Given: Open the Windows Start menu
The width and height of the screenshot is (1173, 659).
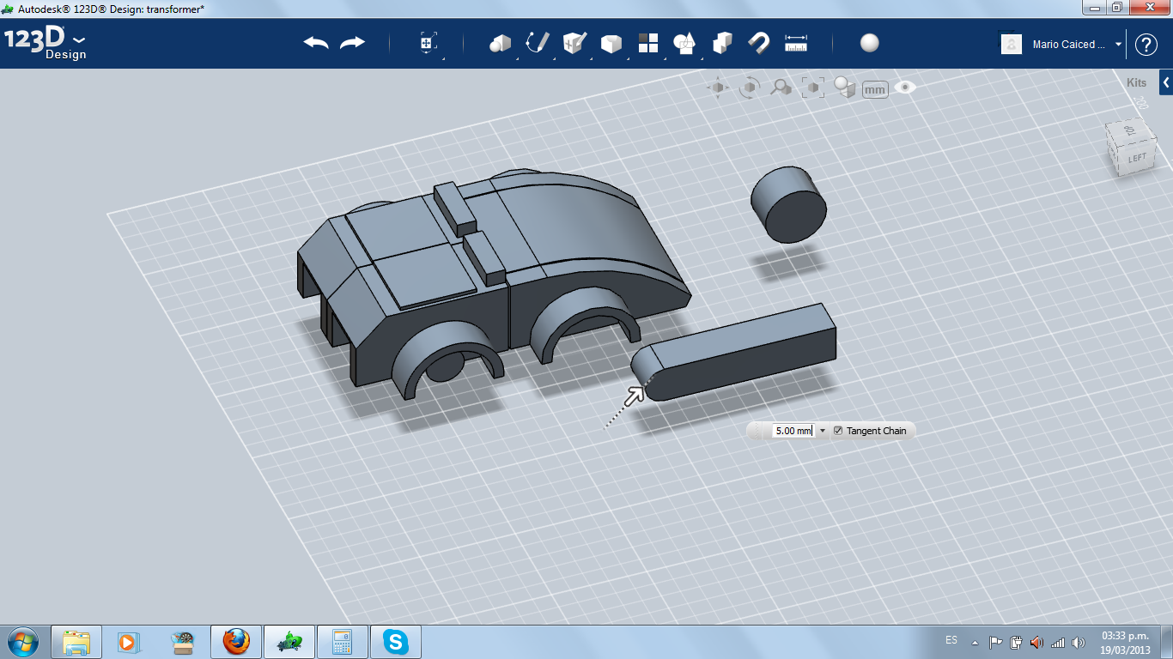Looking at the screenshot, I should pos(21,642).
